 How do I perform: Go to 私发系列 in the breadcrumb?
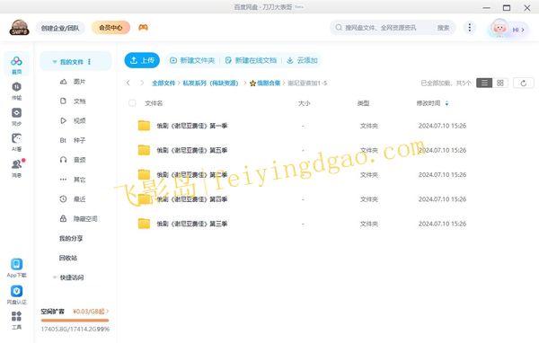[210, 84]
